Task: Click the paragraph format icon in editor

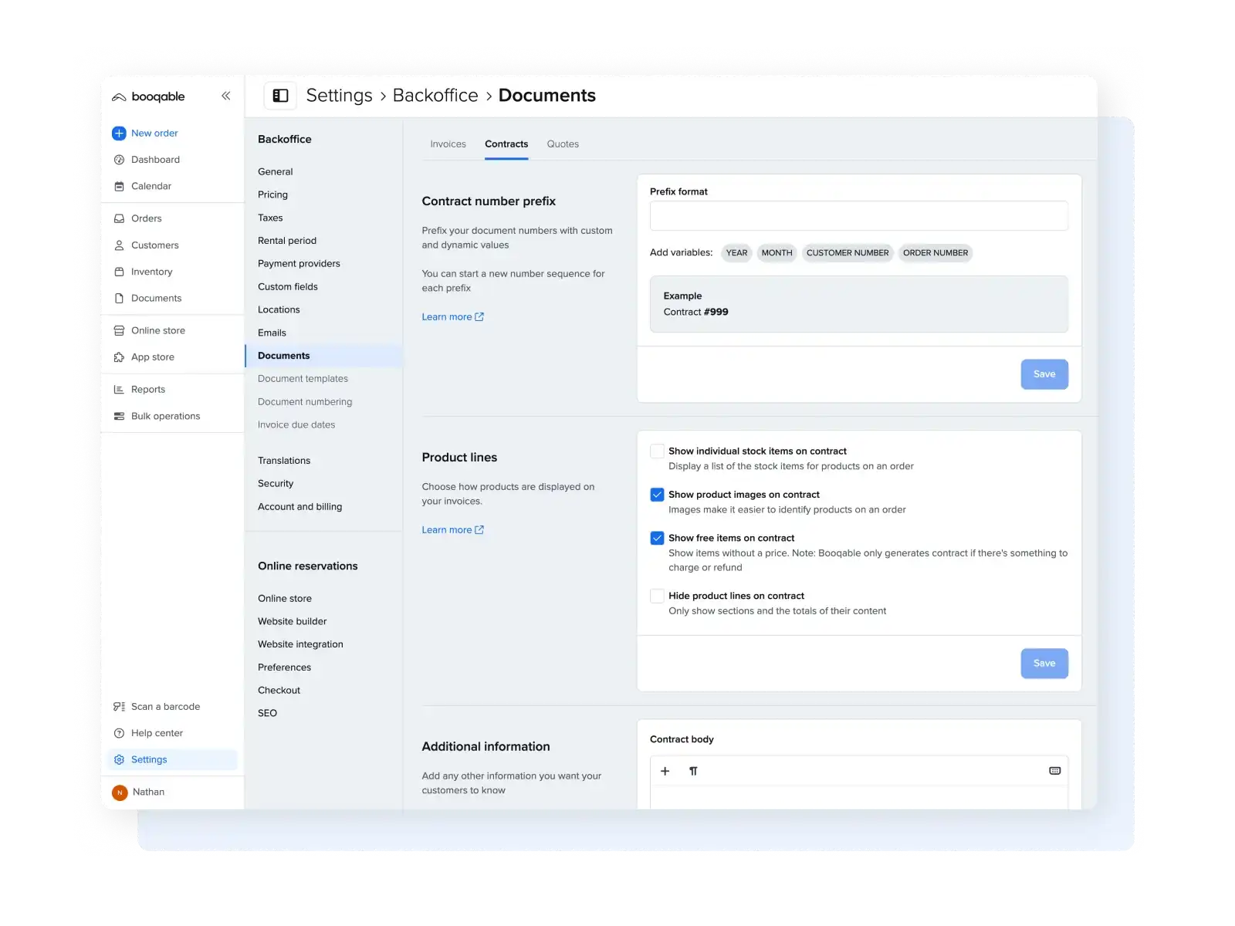Action: pos(693,771)
